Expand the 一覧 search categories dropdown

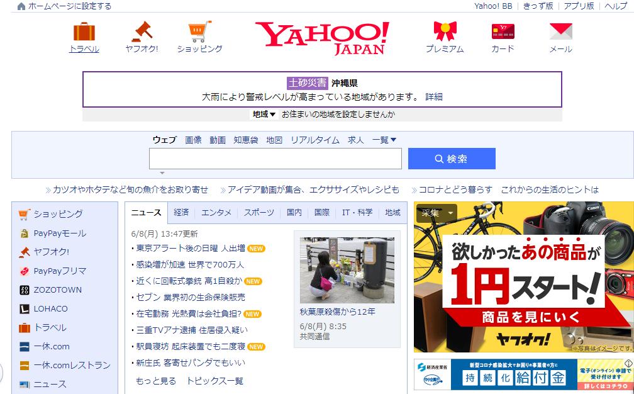pyautogui.click(x=383, y=140)
